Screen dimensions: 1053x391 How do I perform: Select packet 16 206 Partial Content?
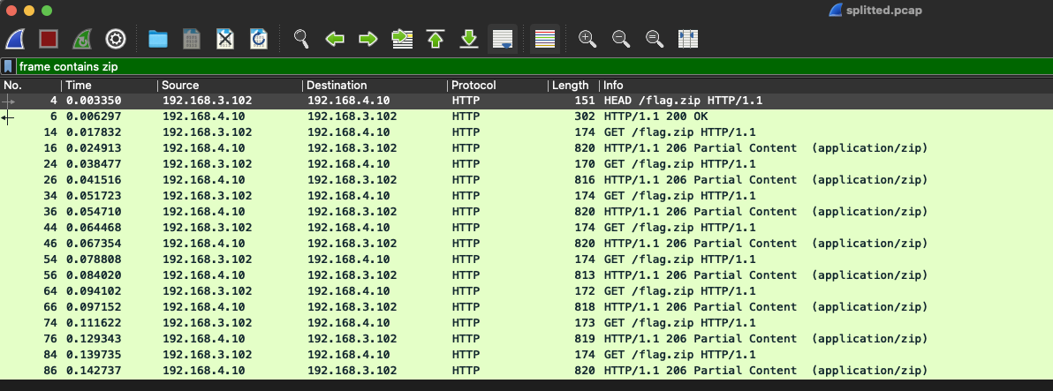tap(526, 148)
